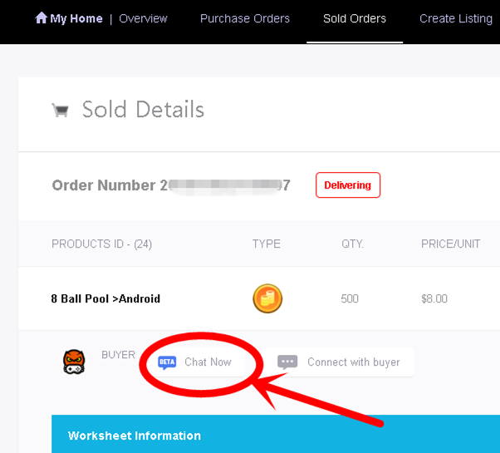Click the Delivering status badge
This screenshot has width=500, height=453.
pos(347,185)
